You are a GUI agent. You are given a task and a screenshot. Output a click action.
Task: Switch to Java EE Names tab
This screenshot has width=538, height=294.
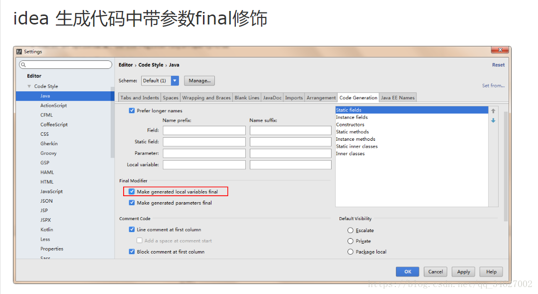pos(398,97)
